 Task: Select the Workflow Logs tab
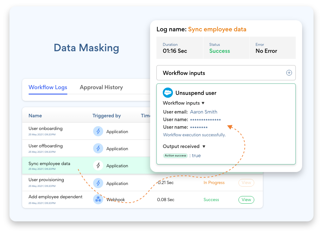click(x=48, y=87)
